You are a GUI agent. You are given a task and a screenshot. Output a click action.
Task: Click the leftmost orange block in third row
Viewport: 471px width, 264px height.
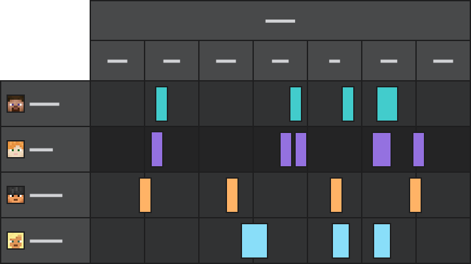[x=145, y=196]
